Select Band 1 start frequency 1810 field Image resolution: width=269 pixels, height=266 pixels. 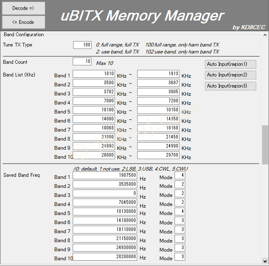pyautogui.click(x=94, y=74)
